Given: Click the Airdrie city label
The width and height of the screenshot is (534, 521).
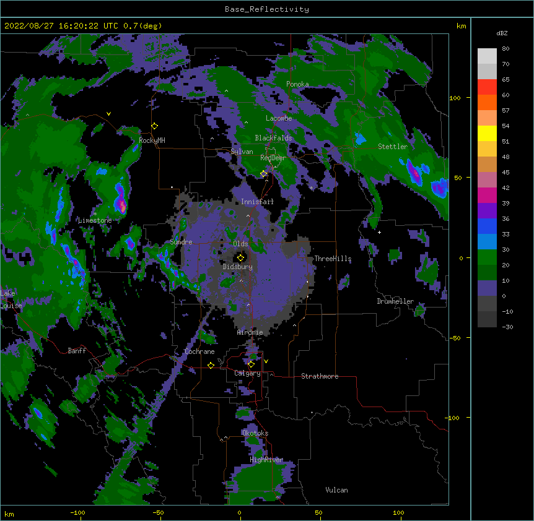Looking at the screenshot, I should (x=250, y=332).
